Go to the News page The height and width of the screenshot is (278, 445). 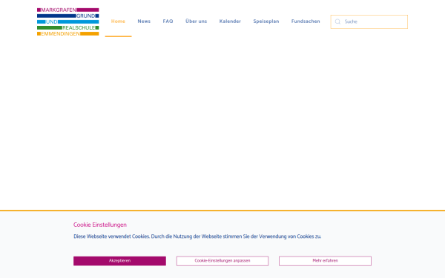(x=144, y=21)
